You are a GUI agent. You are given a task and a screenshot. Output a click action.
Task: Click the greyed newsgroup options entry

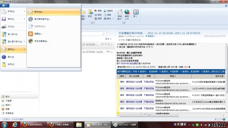pyautogui.click(x=53, y=26)
